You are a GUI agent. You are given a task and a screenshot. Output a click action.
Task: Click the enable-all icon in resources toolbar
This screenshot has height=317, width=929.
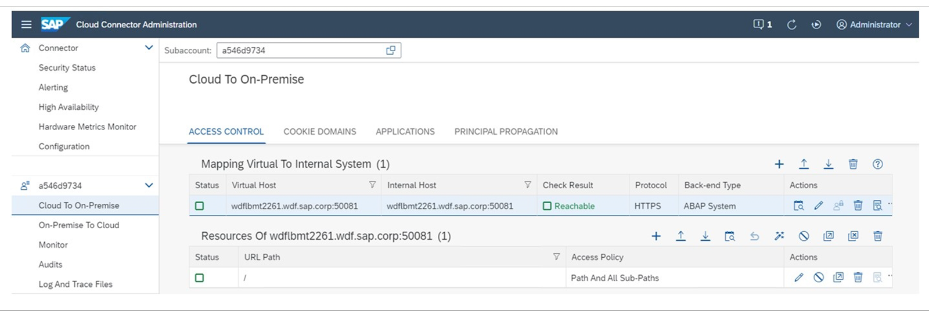[829, 236]
